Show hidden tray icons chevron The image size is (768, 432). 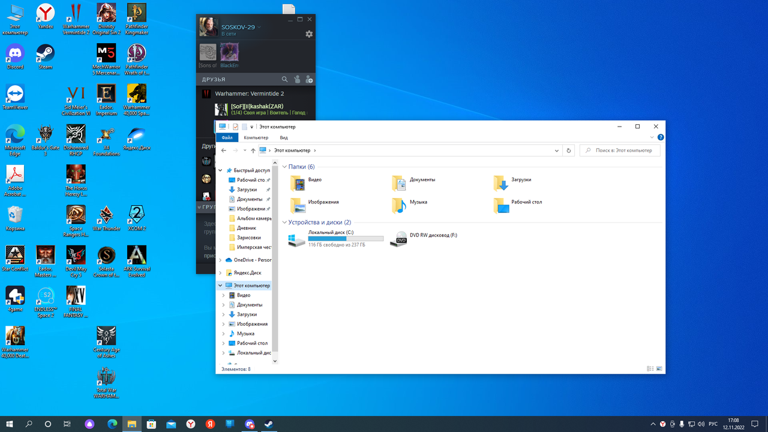click(653, 424)
